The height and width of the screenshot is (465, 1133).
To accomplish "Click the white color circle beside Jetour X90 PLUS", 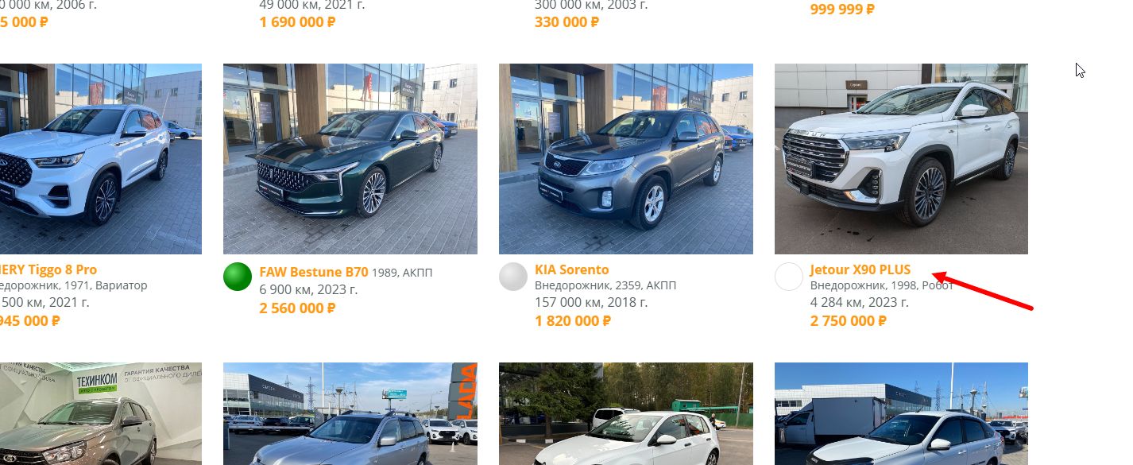I will pyautogui.click(x=789, y=277).
